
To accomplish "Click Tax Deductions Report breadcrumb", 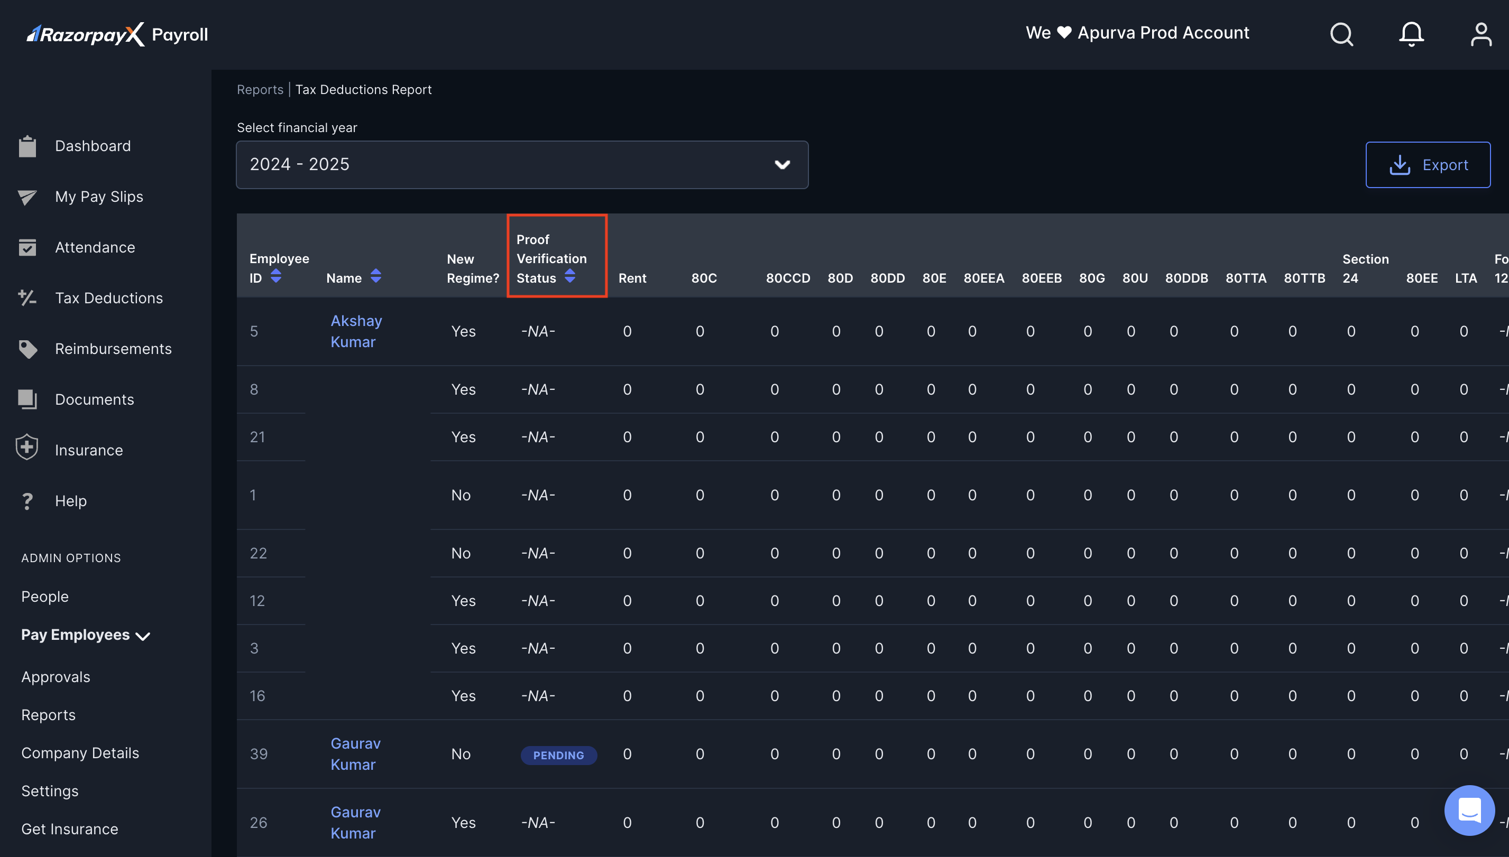I will [363, 89].
